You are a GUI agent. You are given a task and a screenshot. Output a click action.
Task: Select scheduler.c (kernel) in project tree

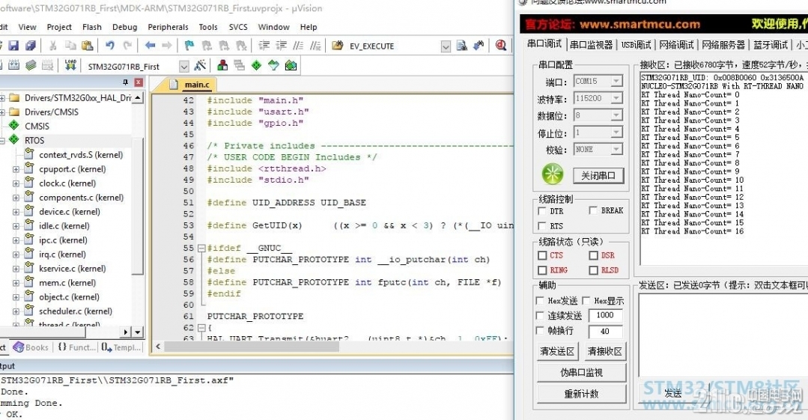coord(75,311)
